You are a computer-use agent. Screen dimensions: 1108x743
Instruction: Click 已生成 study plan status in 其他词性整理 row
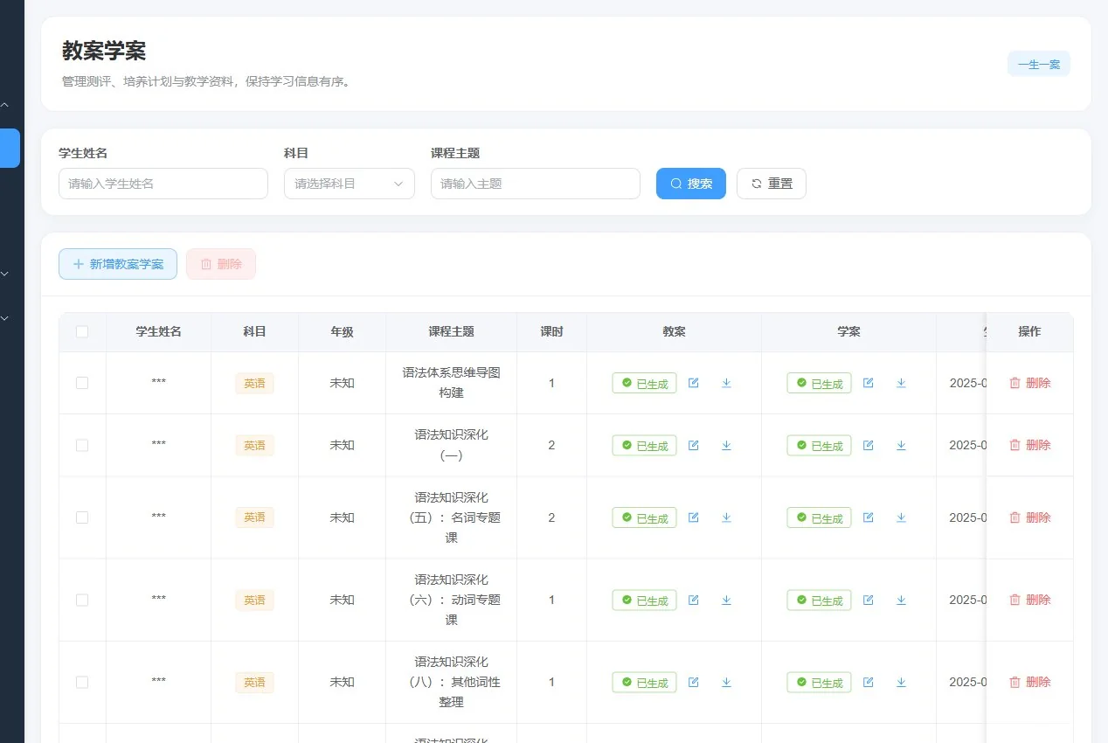click(819, 682)
